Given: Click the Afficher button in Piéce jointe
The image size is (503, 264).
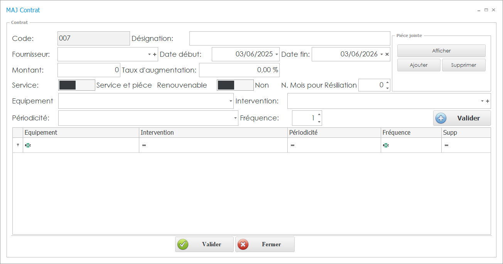Looking at the screenshot, I should pyautogui.click(x=441, y=51).
